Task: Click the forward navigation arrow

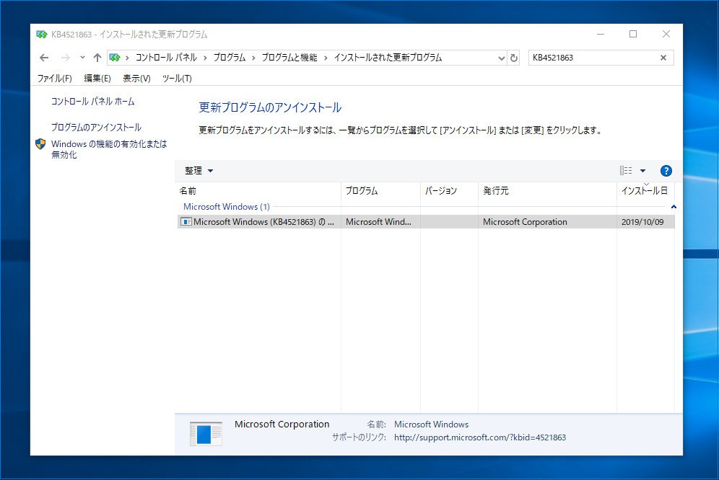Action: [x=66, y=58]
